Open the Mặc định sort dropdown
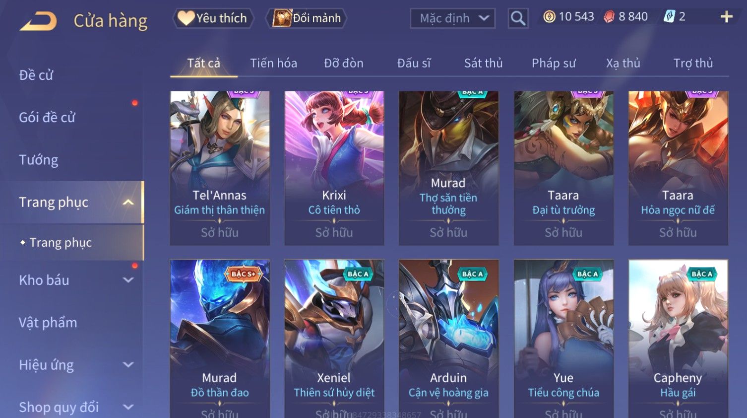This screenshot has height=418, width=747. click(452, 18)
